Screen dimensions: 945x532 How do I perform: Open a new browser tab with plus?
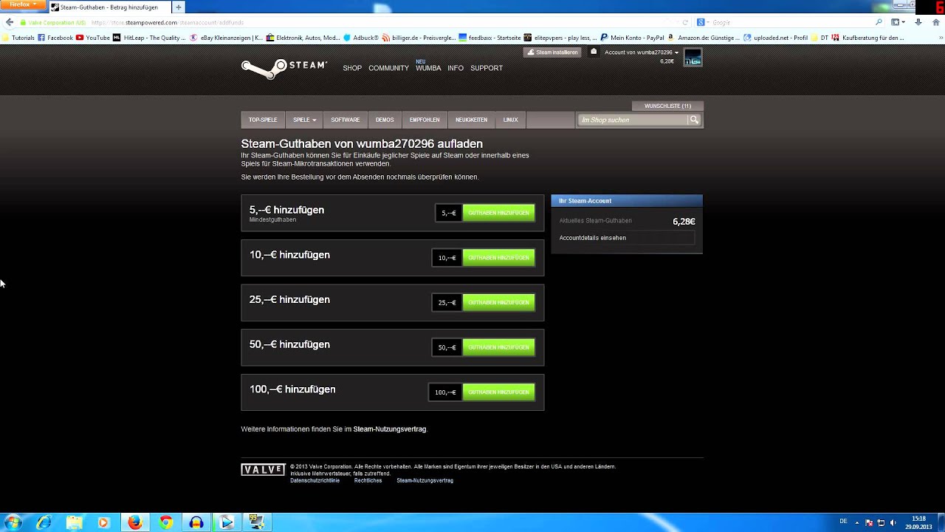178,7
